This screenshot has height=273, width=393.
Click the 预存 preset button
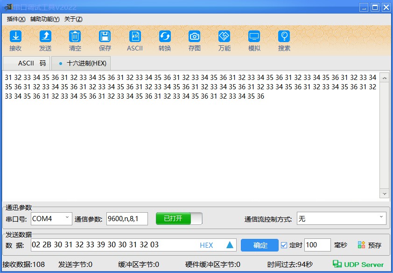coord(370,245)
